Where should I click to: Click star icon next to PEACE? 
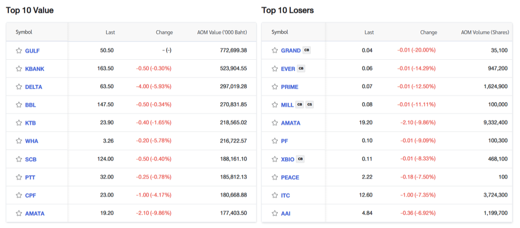click(x=275, y=177)
